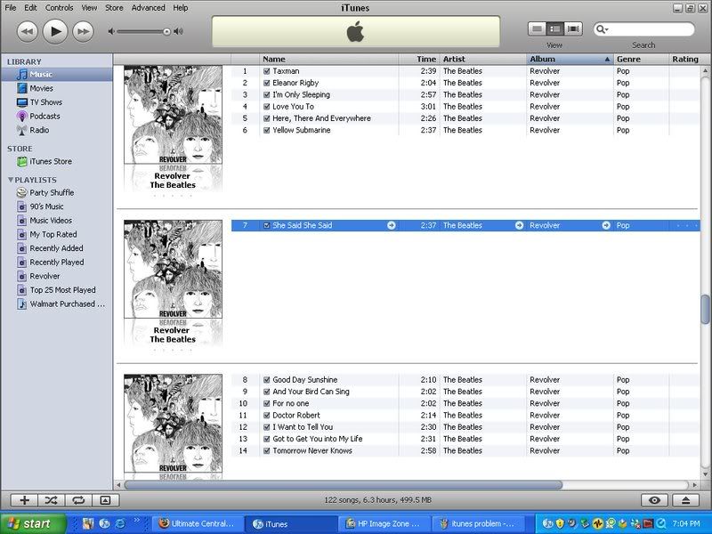This screenshot has width=712, height=534.
Task: Uncheck the She Said She Said checkbox
Action: point(266,226)
